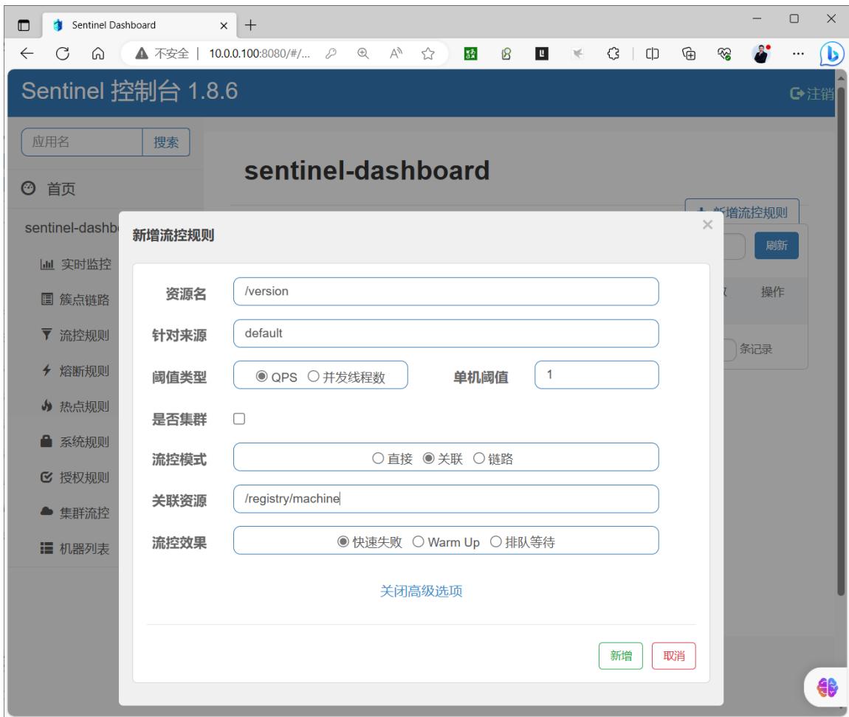Open saved password key icon
This screenshot has width=849, height=717.
[331, 53]
